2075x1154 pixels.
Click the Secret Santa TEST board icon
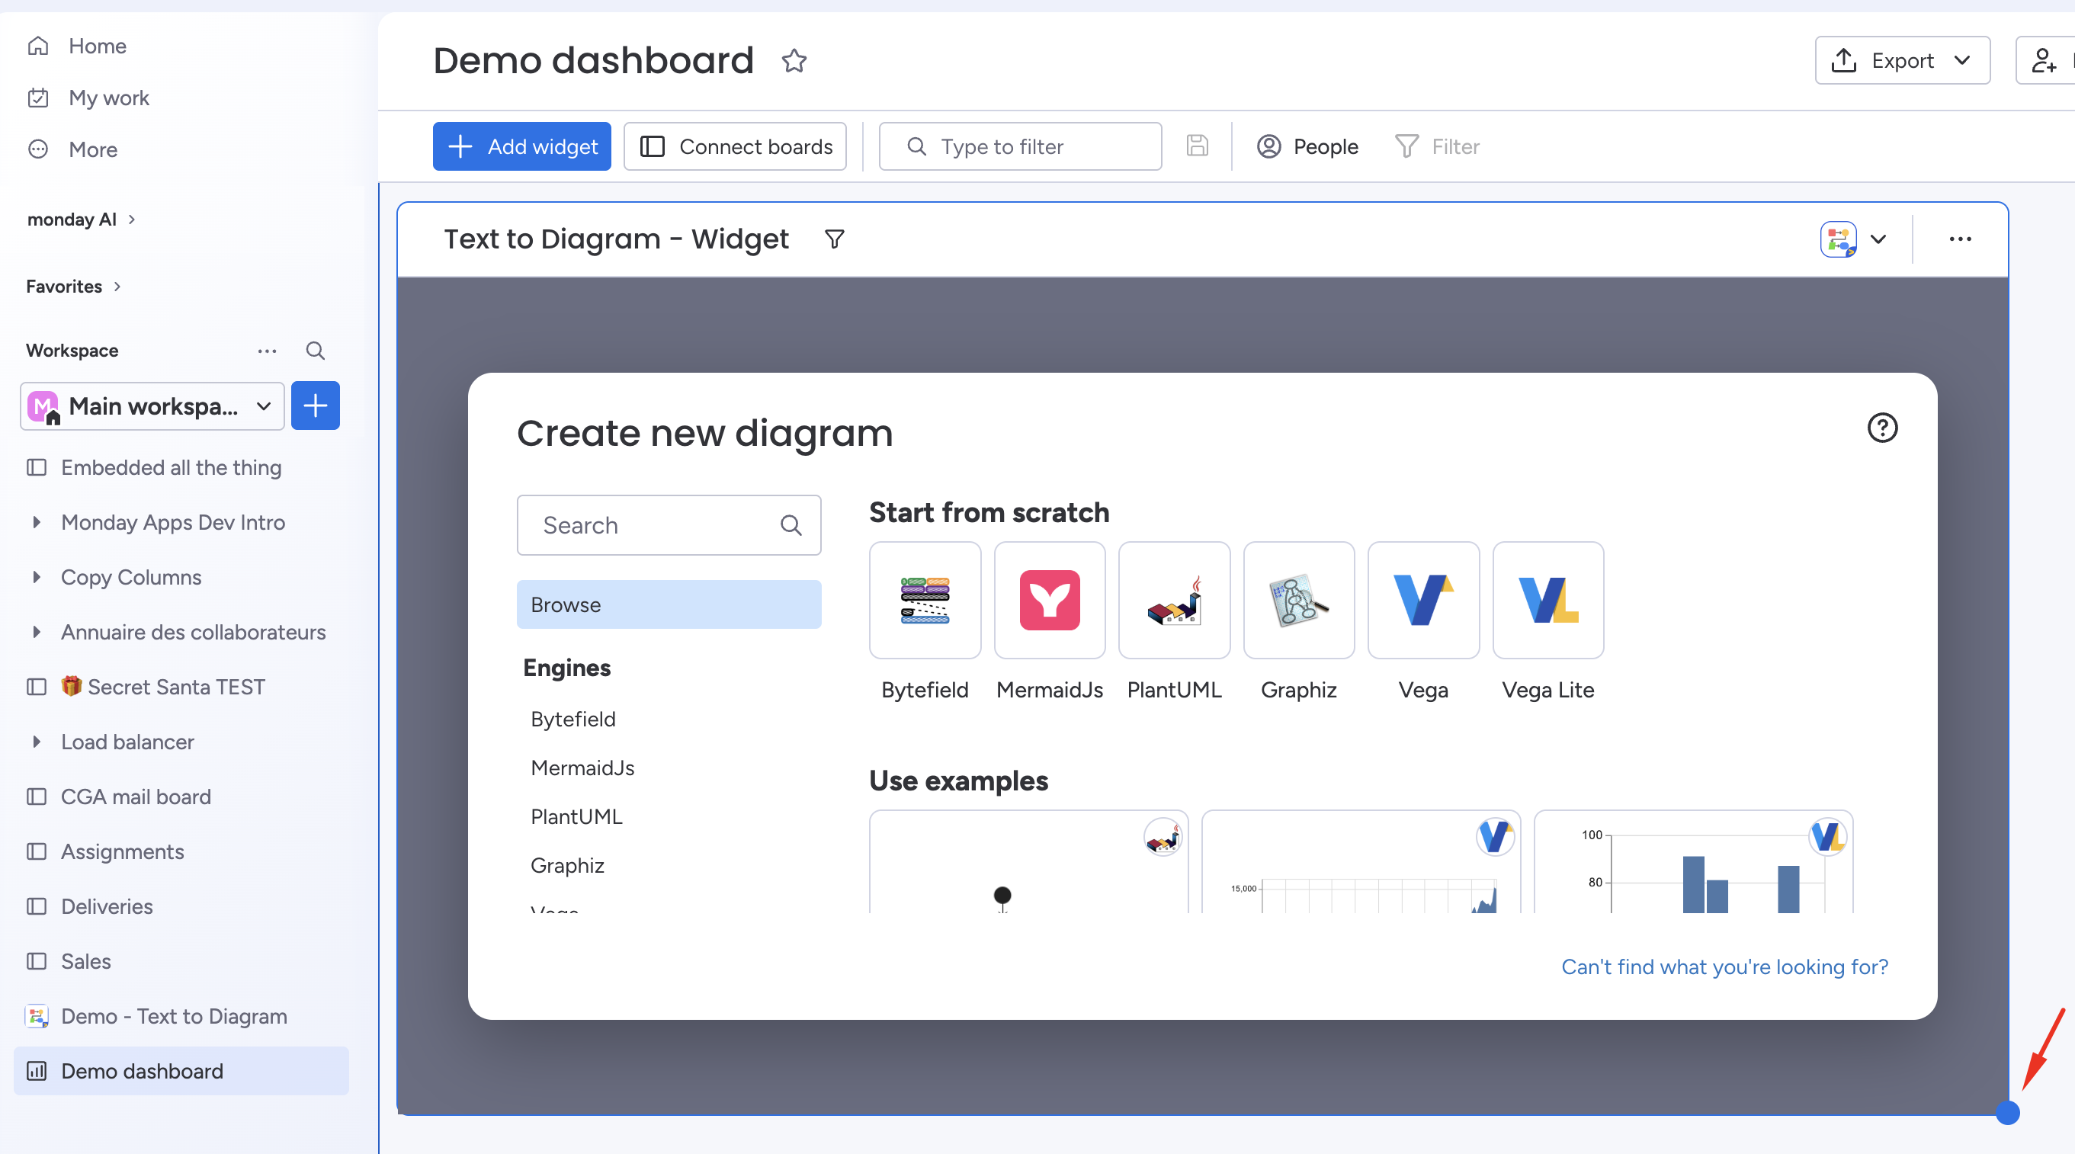point(37,687)
